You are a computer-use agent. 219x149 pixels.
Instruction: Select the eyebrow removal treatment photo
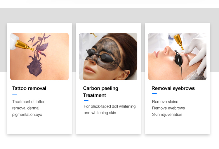tap(177, 57)
